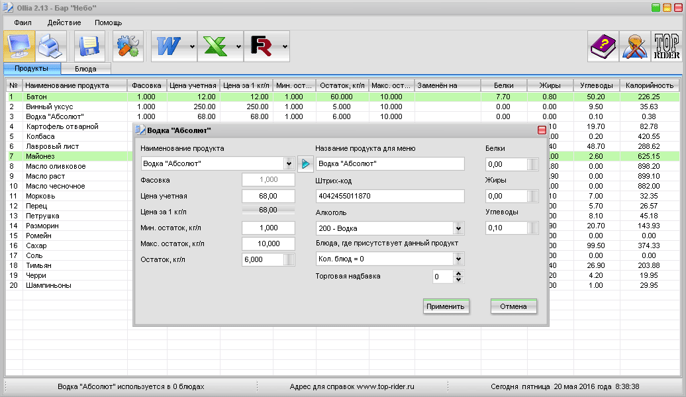The width and height of the screenshot is (686, 397).
Task: Open the Алкоголь dropdown list
Action: pos(458,228)
